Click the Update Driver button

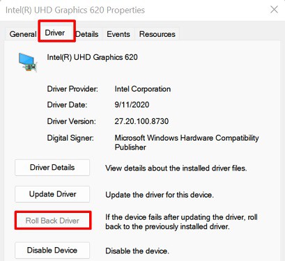52,194
